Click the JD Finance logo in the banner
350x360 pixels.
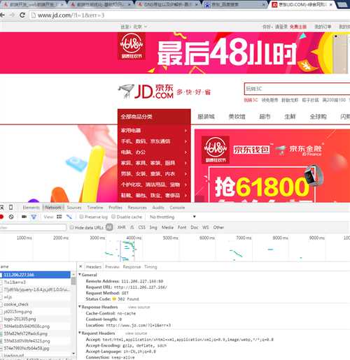coord(299,150)
